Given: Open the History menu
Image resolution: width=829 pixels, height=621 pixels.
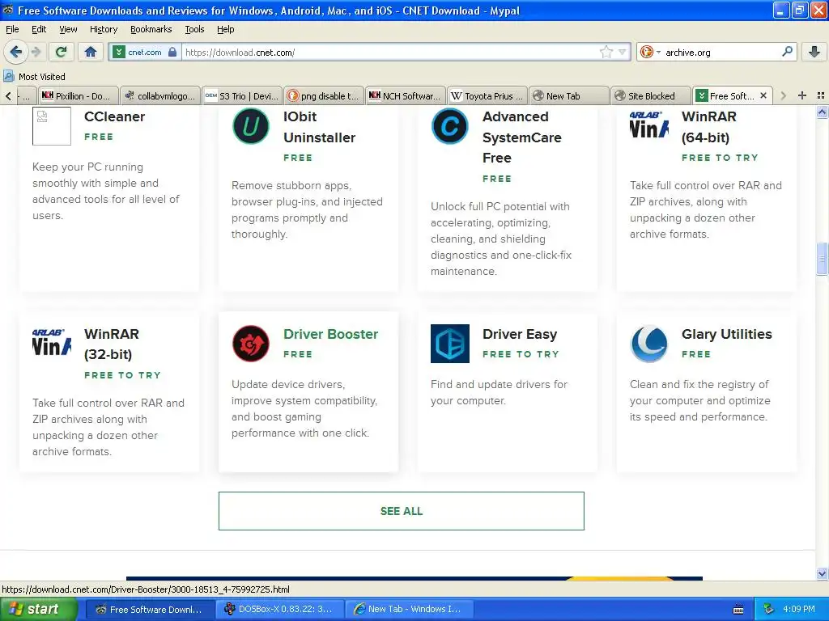Looking at the screenshot, I should [x=103, y=29].
